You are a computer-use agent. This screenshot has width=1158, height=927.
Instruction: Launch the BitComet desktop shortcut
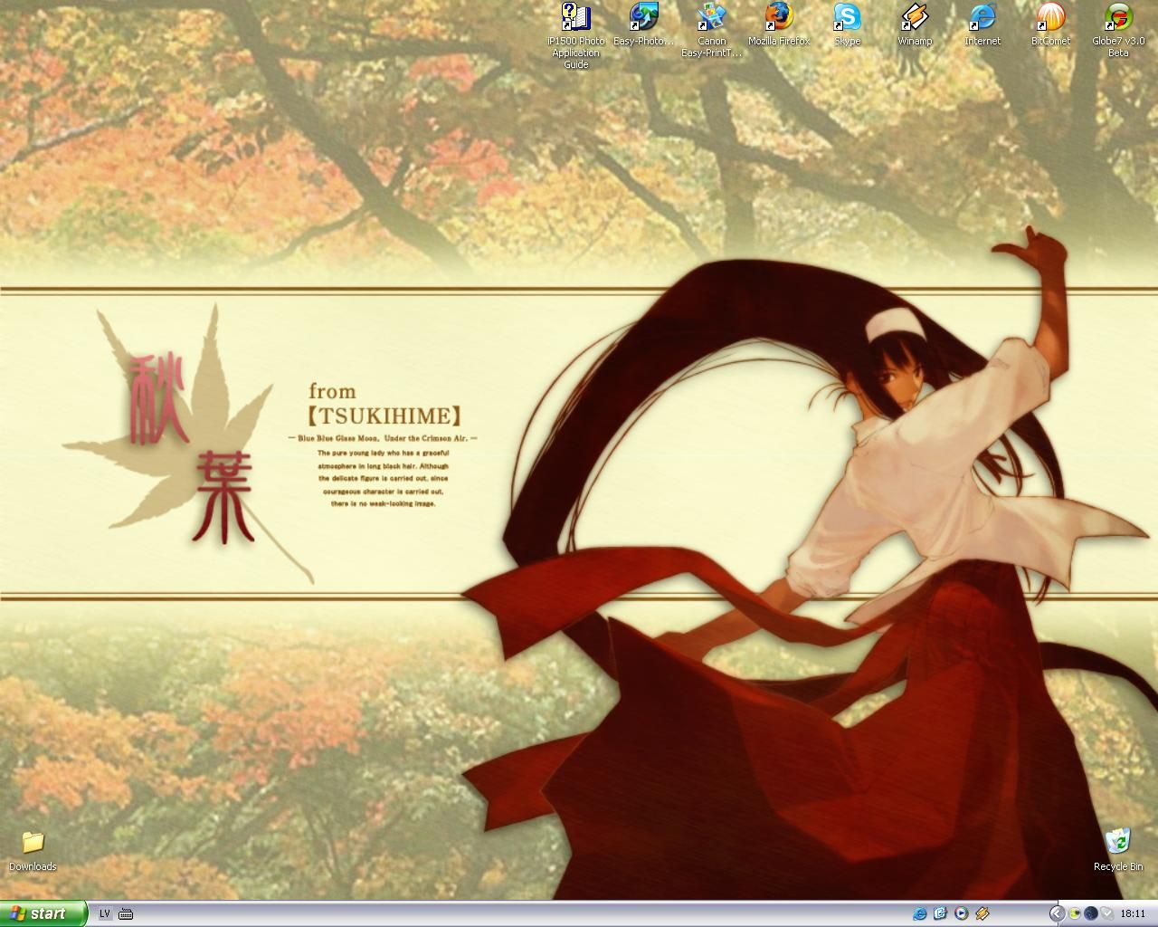point(1050,24)
